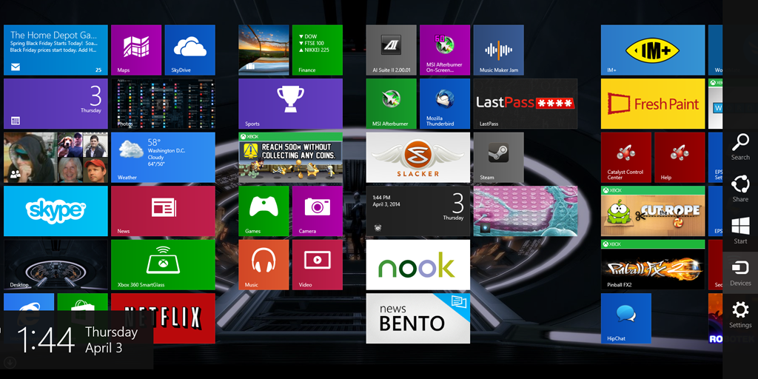Open Catalyst Control Center tile
This screenshot has width=758, height=379.
[x=626, y=158]
